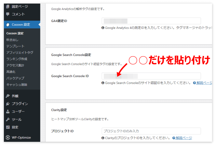
Task: Click the プロジェクトID input field
Action: (x=151, y=131)
